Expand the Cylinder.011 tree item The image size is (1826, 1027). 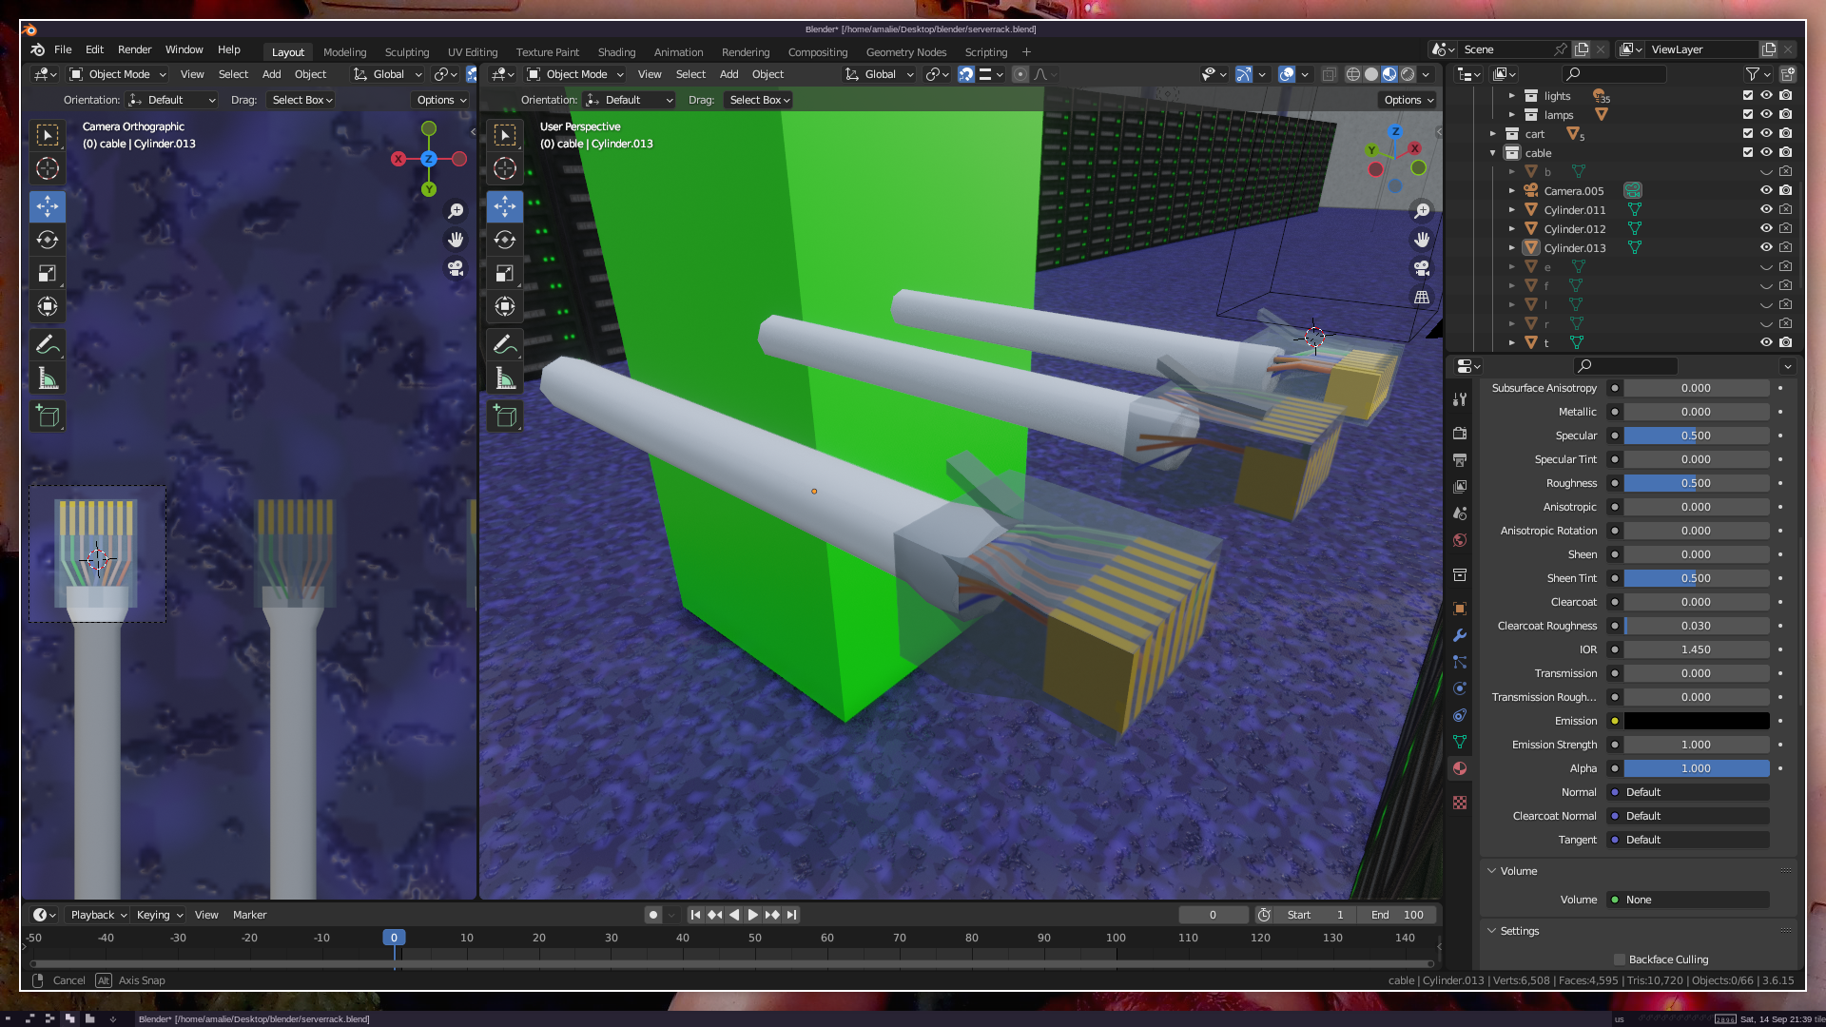pos(1512,210)
